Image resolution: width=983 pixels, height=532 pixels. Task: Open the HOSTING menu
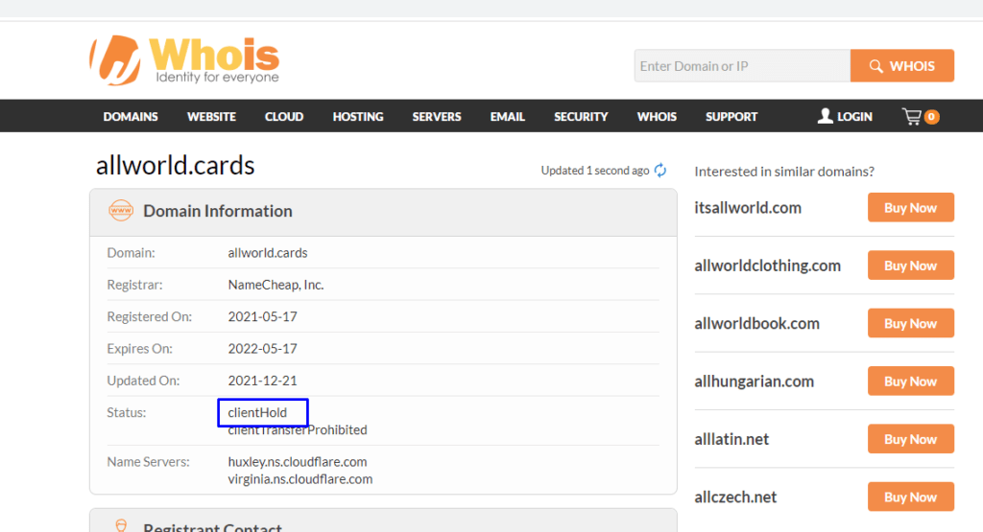pos(358,116)
